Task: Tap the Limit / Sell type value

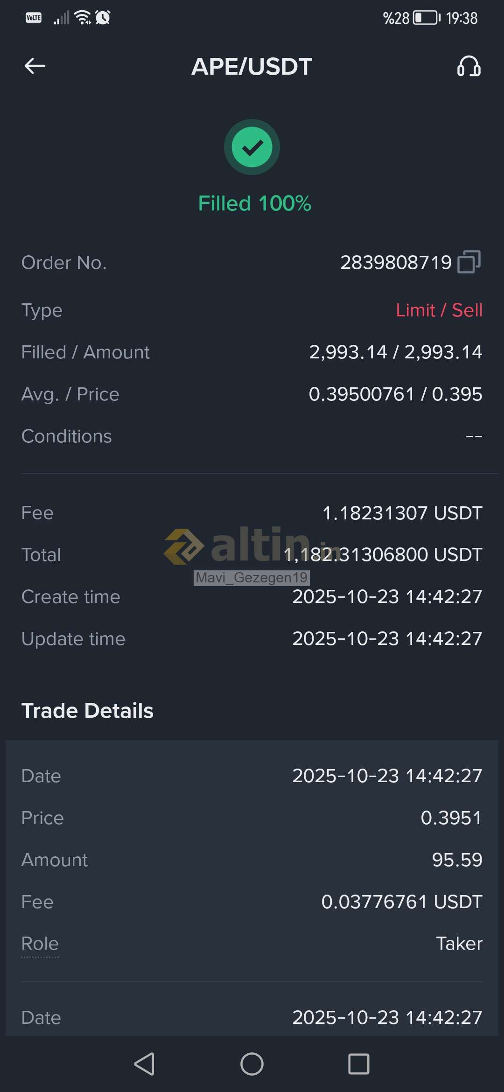Action: pyautogui.click(x=439, y=310)
